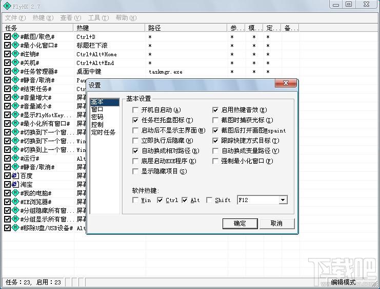Click the green H icon of #音量减小# task
The height and width of the screenshot is (289, 380).
tap(15, 106)
